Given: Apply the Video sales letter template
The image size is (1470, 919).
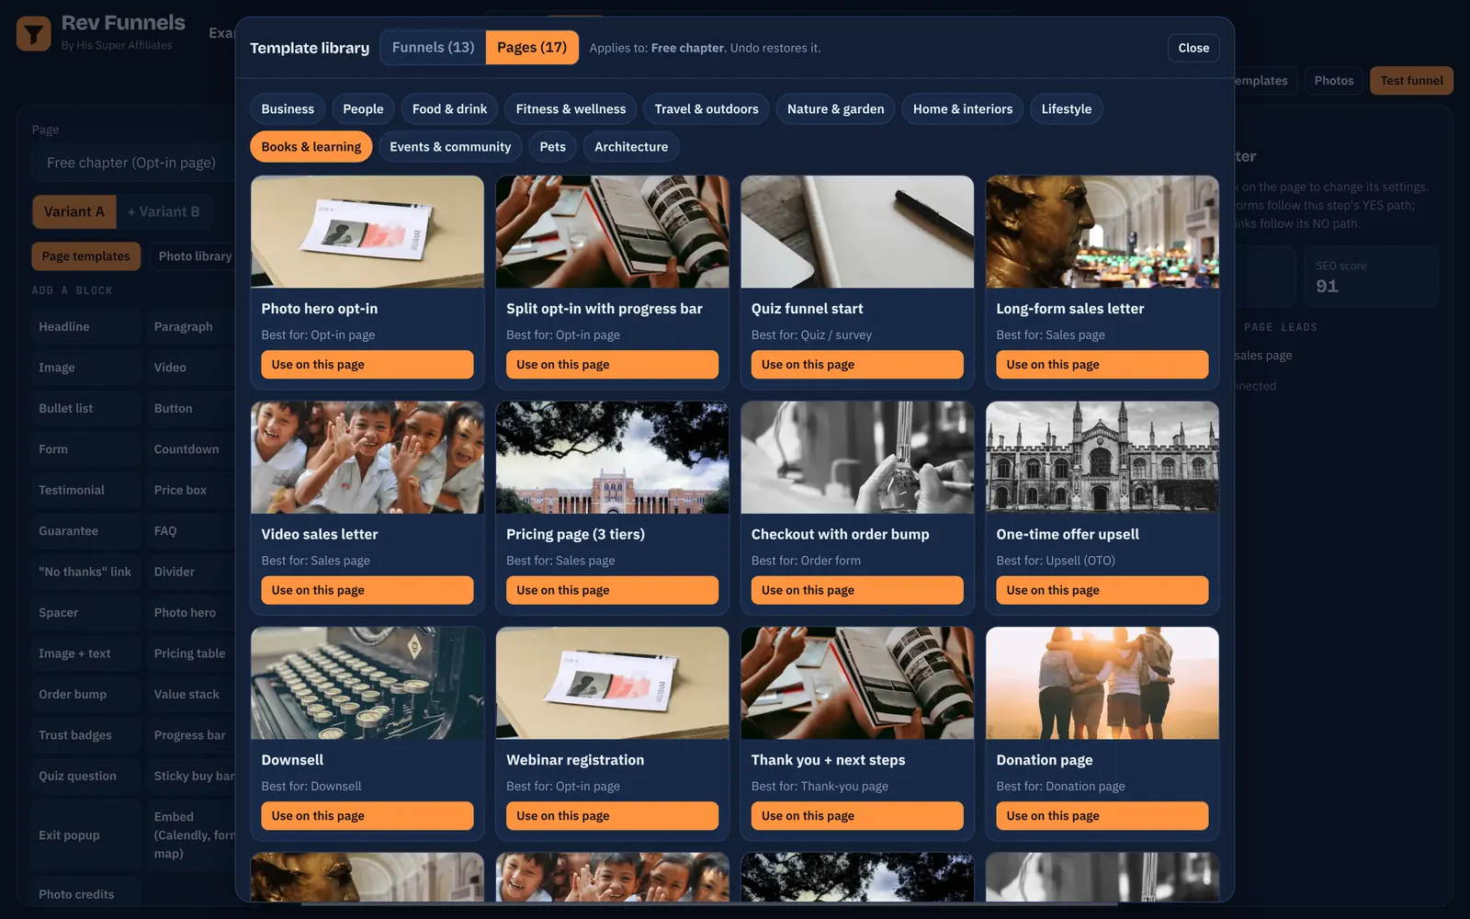Looking at the screenshot, I should click(x=367, y=590).
